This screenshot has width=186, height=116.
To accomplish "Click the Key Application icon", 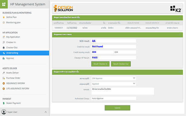I will [x=4, y=37].
